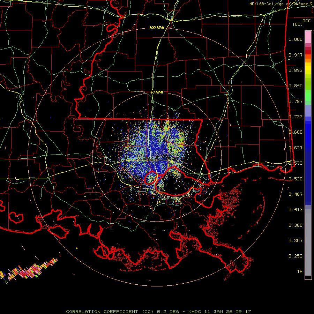Click the 0.947 scale value
The image size is (314, 314).
(296, 55)
